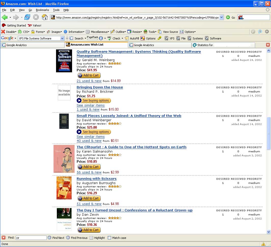Viewport: 271px width, 247px height.
Task: Open the Outline web developer menu
Action: [118, 32]
